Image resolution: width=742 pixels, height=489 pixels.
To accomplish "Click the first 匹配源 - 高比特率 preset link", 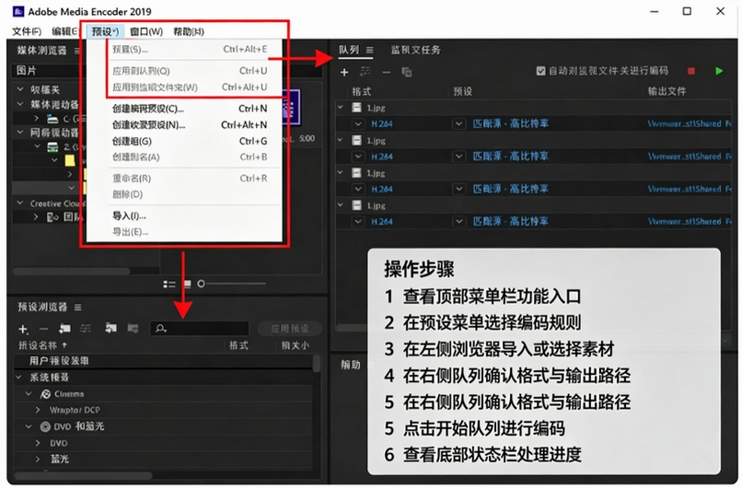I will pos(511,124).
